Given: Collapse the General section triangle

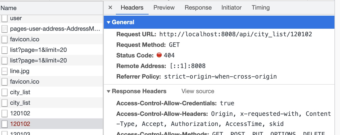Looking at the screenshot, I should pos(109,22).
